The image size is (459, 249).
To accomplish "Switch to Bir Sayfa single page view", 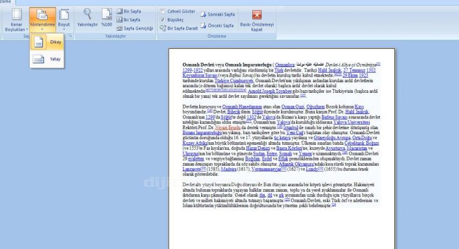I will 129,11.
